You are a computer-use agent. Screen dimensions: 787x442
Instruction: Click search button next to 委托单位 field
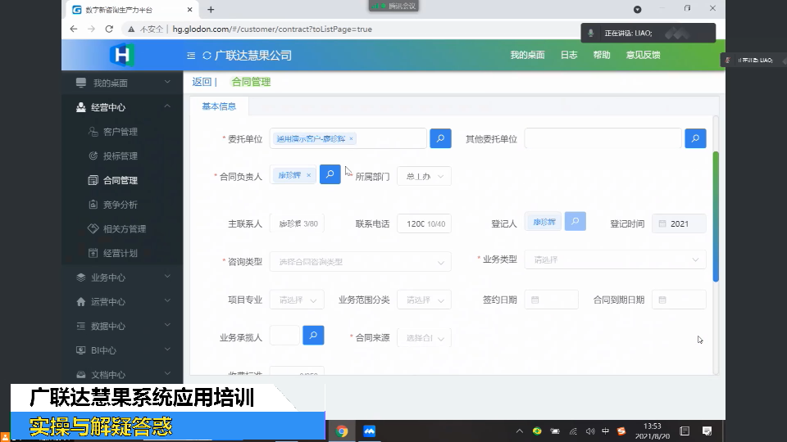point(440,138)
